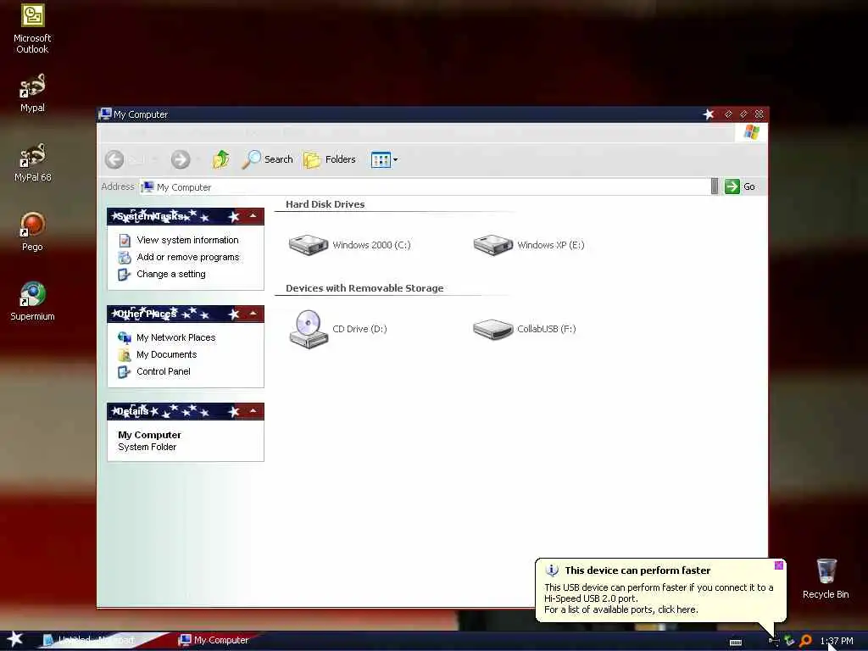This screenshot has height=651, width=868.
Task: Click the USB device tray icon
Action: point(775,641)
